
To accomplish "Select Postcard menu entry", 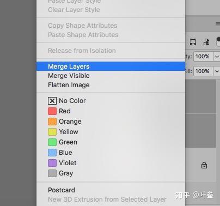I will click(x=62, y=190).
